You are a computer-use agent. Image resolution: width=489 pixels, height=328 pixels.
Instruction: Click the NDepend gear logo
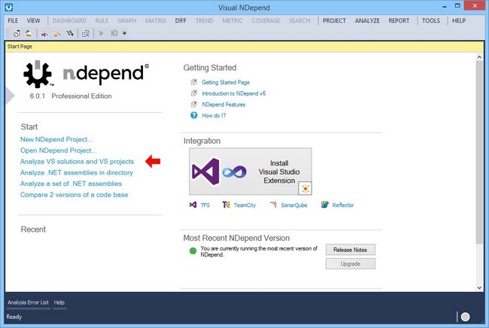click(38, 74)
